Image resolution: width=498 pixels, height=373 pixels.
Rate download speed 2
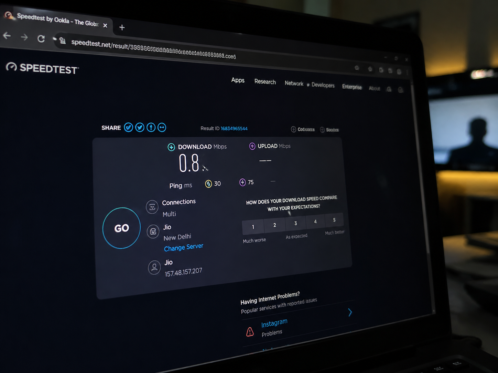tap(274, 225)
